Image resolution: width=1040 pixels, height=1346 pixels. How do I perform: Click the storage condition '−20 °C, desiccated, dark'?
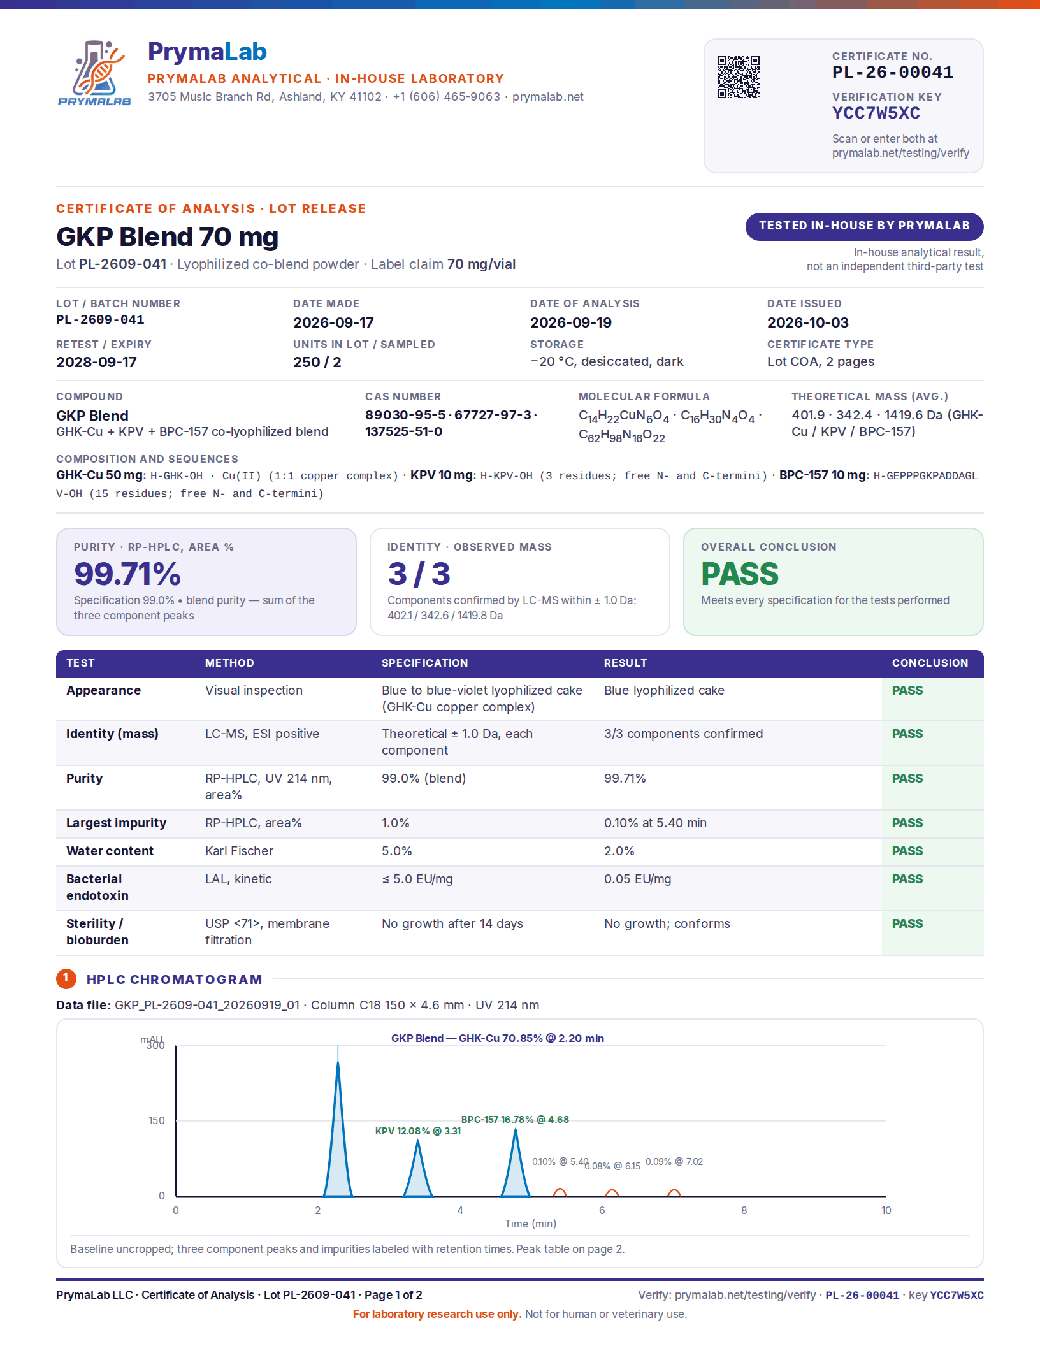coord(607,361)
